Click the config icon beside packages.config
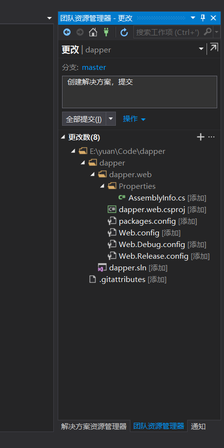This screenshot has width=224, height=448. 112,221
